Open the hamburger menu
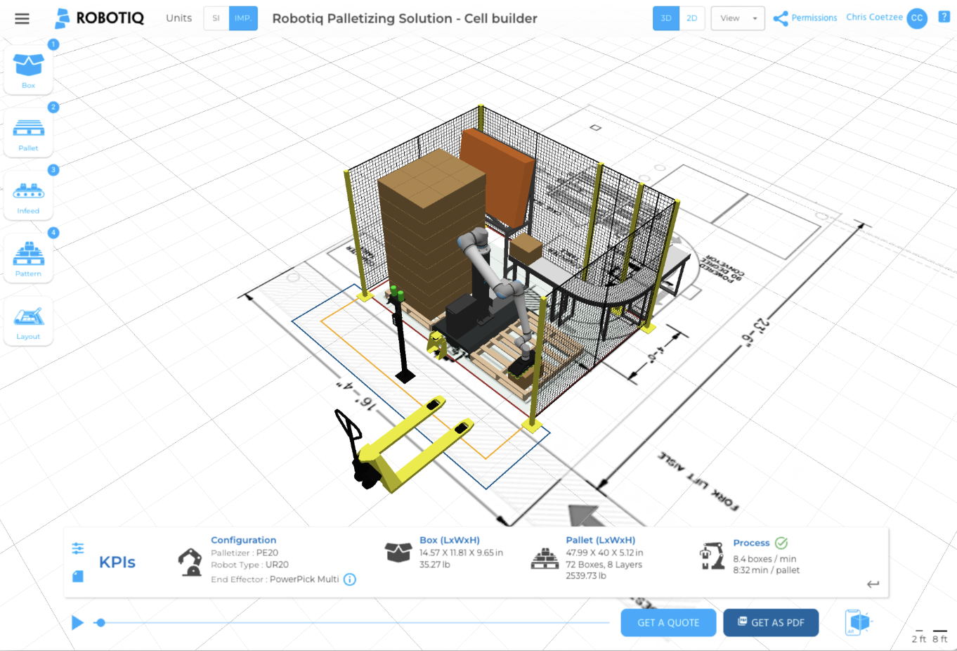This screenshot has height=651, width=957. (x=22, y=18)
